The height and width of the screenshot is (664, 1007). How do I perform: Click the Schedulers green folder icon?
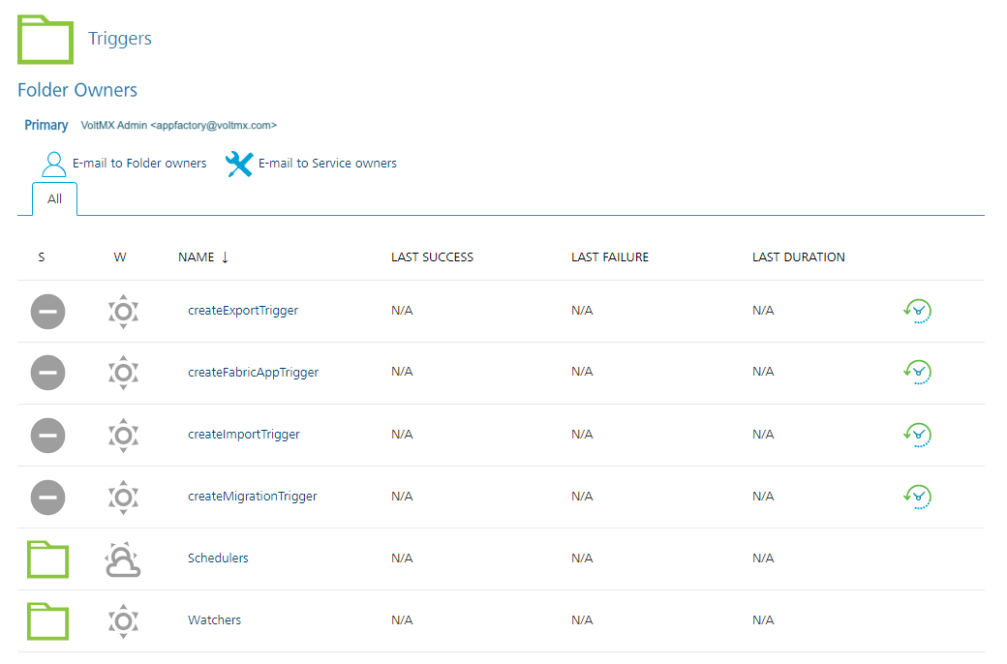[47, 559]
